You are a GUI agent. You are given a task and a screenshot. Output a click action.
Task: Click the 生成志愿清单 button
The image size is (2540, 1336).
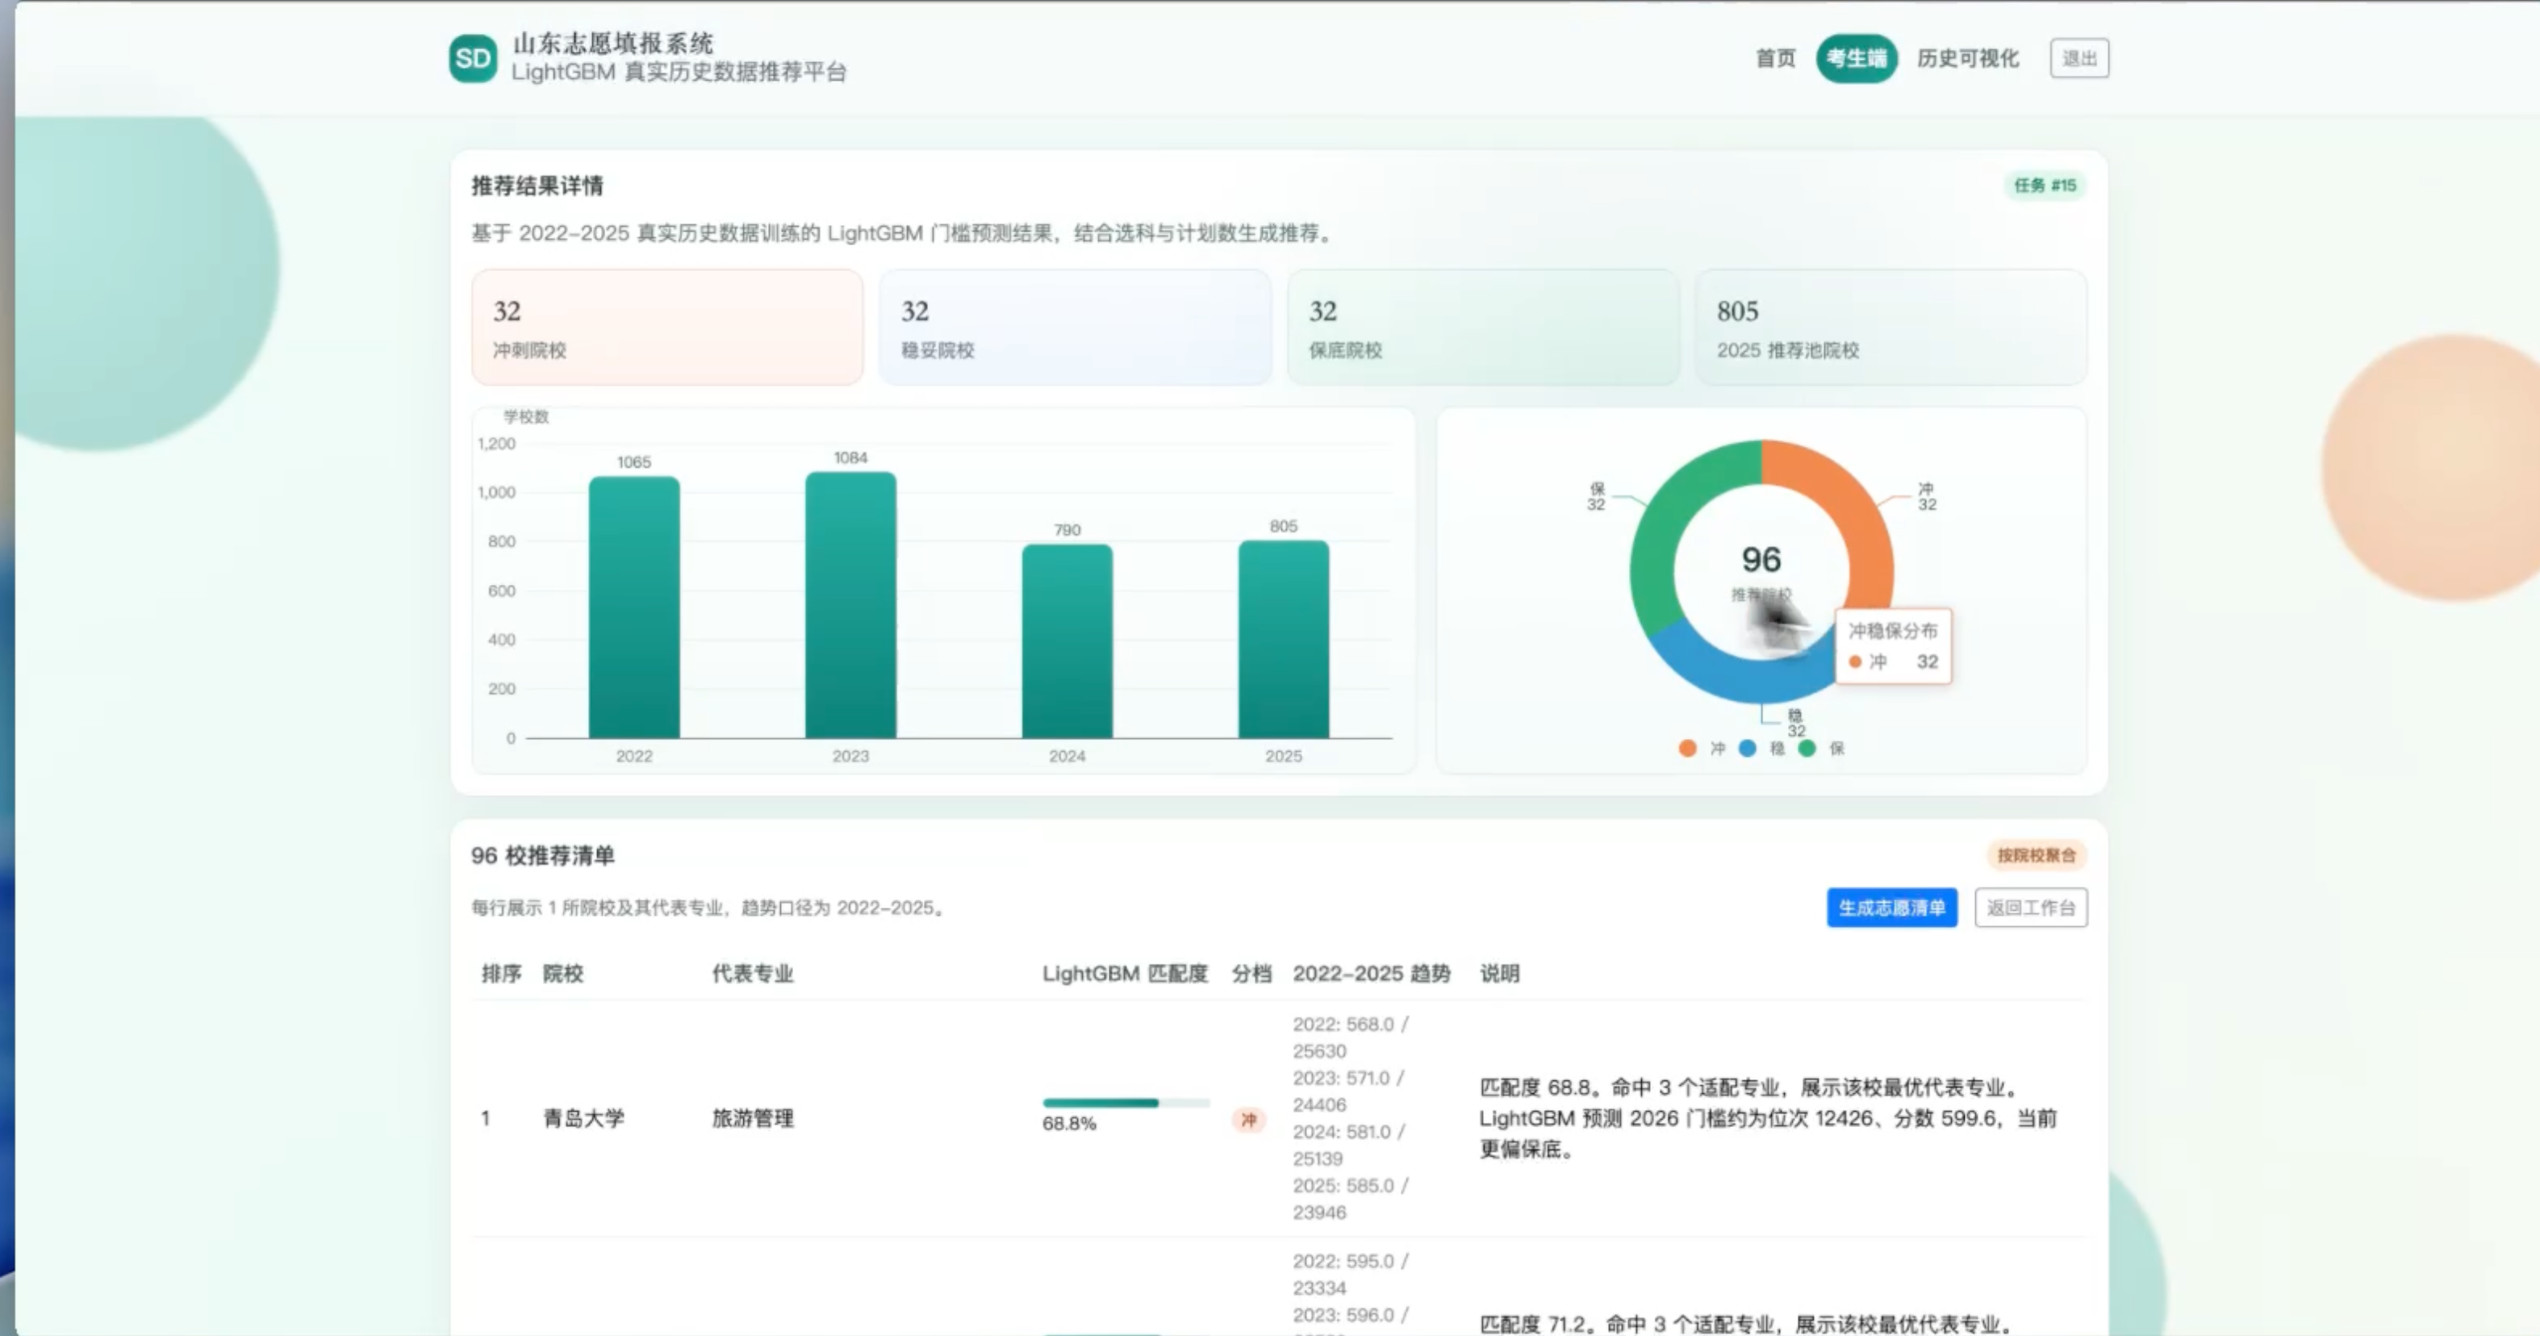point(1891,907)
